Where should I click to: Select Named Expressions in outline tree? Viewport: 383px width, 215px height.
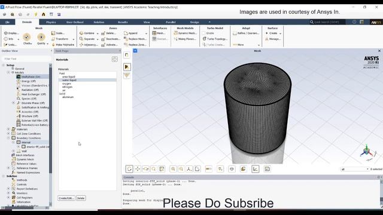tap(28, 173)
